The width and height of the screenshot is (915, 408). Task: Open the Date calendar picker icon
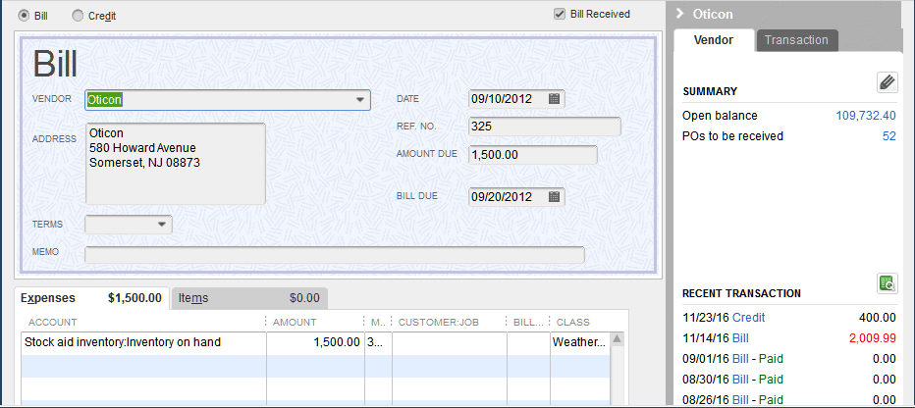pos(555,98)
